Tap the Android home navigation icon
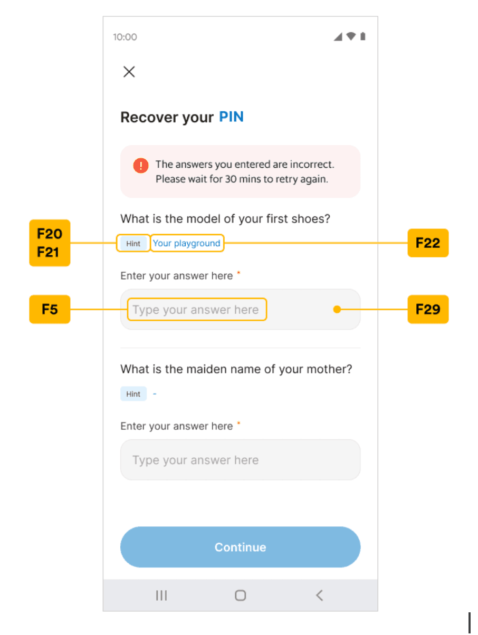 click(241, 596)
